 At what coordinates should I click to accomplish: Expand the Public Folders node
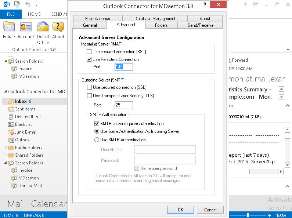coord(6,147)
